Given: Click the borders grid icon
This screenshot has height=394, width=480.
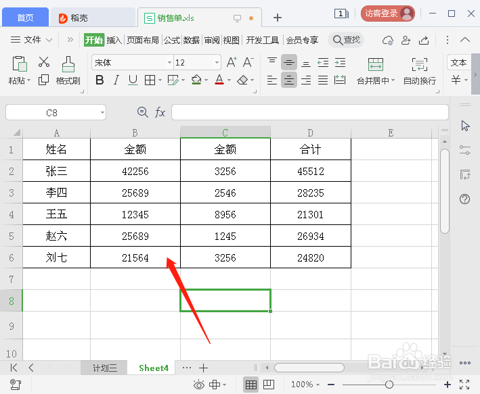Looking at the screenshot, I should tap(150, 80).
